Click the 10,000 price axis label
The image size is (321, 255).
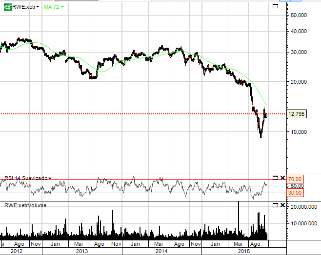299,132
